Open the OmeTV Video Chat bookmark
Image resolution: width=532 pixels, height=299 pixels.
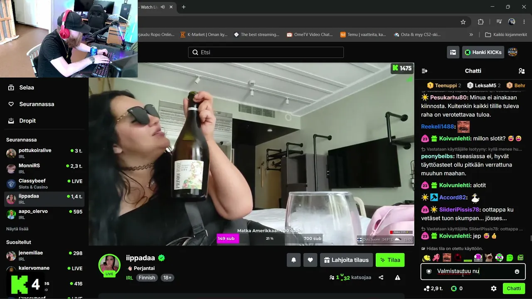coord(310,35)
